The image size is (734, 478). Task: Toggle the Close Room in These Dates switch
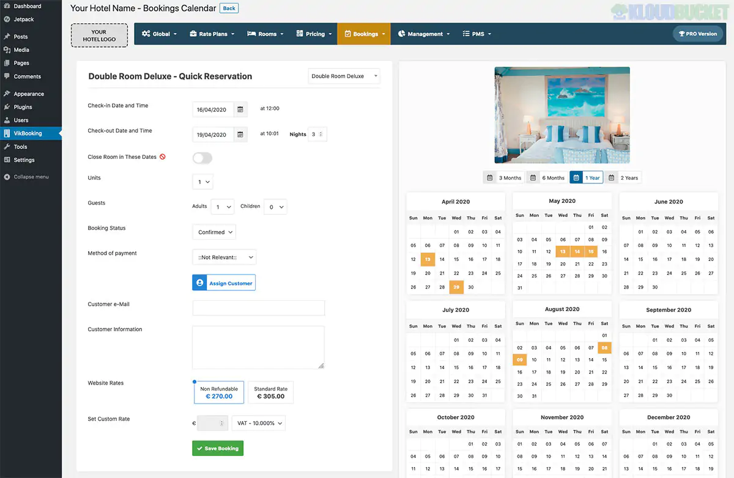[202, 157]
